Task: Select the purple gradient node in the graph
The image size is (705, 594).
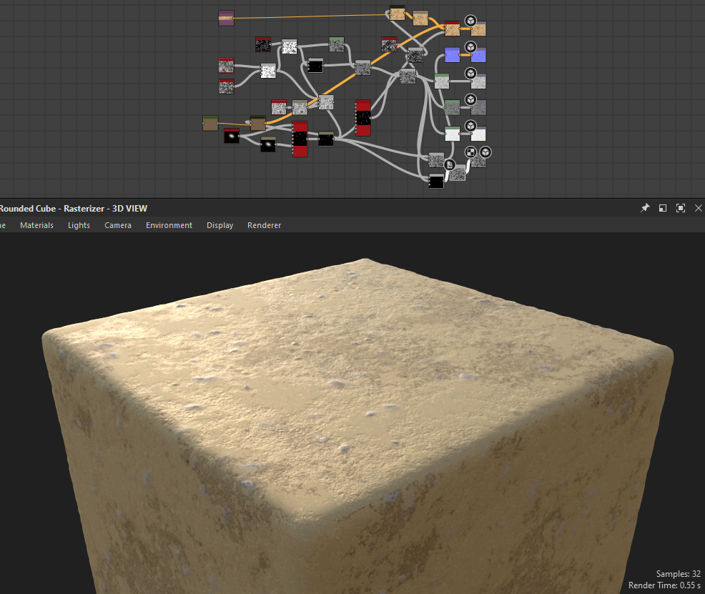Action: (226, 18)
